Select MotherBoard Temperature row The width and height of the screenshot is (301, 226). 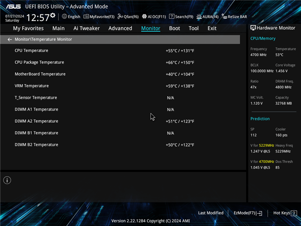coord(120,74)
